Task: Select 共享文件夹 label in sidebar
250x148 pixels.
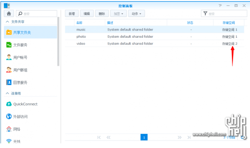Action: 22,33
